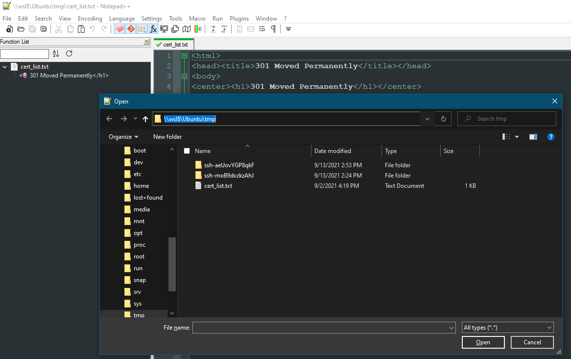
Task: Select the ssh-aeUovYGP8qkF folder
Action: tap(229, 165)
